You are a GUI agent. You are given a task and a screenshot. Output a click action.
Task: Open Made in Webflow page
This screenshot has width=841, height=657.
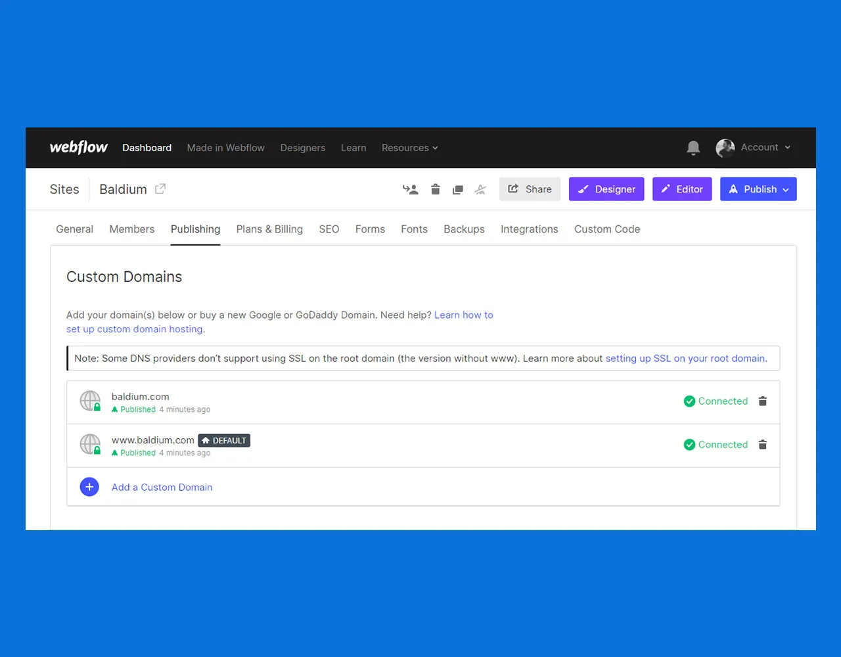point(225,148)
